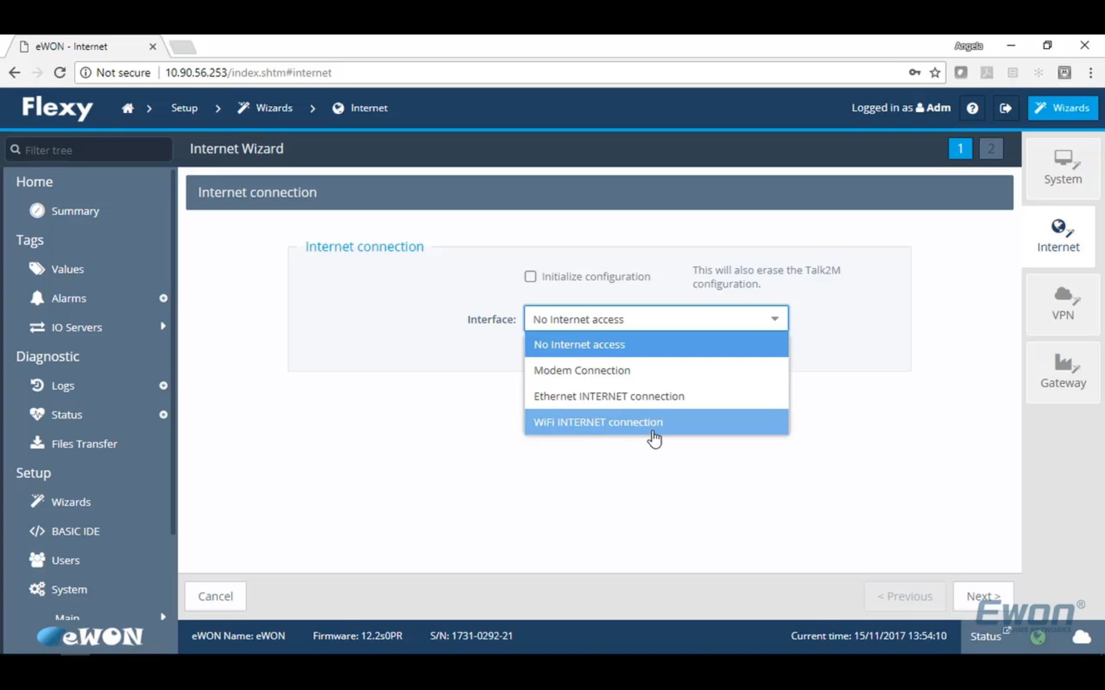Open the Gateway wizard icon
Screen dimensions: 1105x690
(1062, 371)
